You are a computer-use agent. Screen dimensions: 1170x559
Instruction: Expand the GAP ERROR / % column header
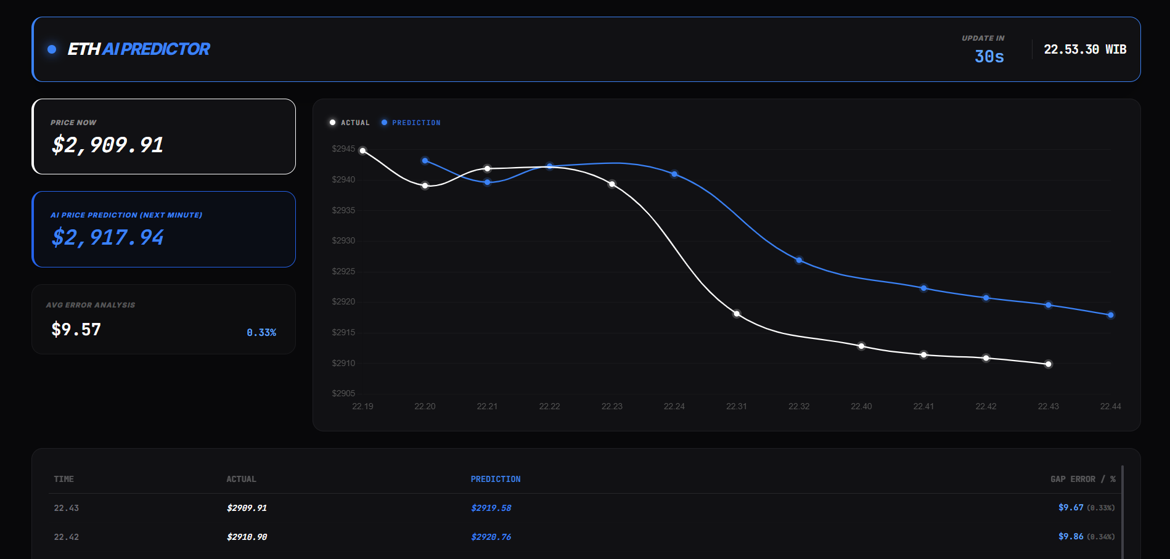click(1082, 478)
